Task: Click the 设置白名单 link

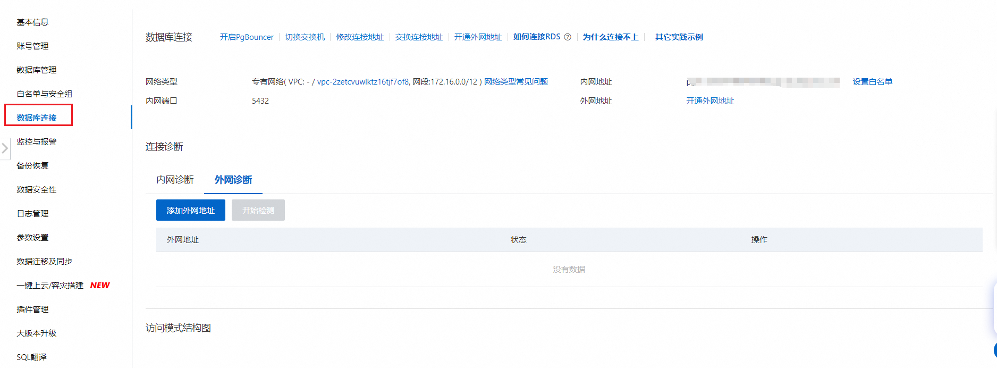Action: pyautogui.click(x=873, y=82)
